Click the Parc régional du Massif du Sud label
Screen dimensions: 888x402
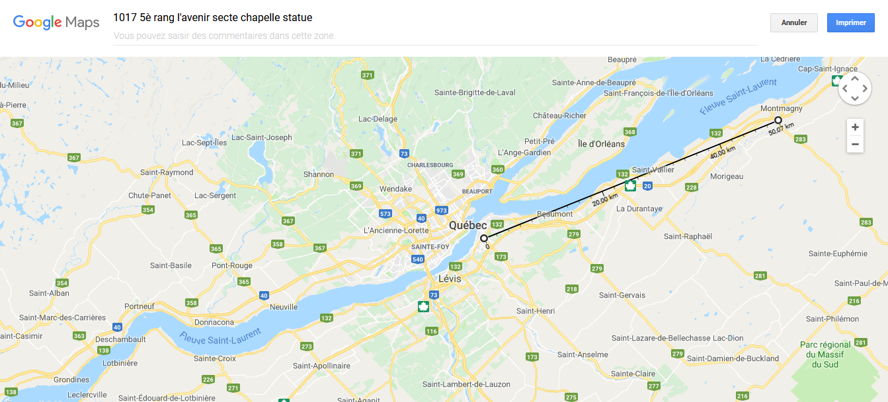825,354
